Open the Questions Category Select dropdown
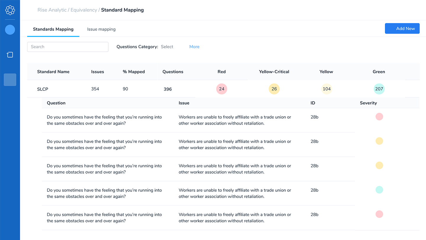This screenshot has height=240, width=426. [x=167, y=47]
